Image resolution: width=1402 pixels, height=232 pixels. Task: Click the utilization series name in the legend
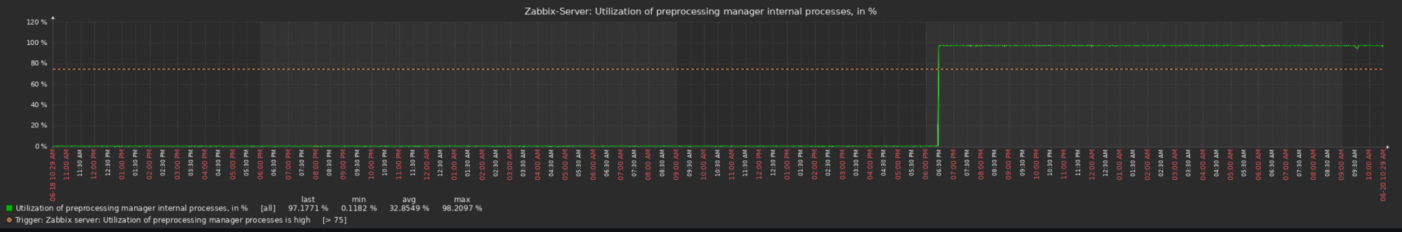[132, 208]
